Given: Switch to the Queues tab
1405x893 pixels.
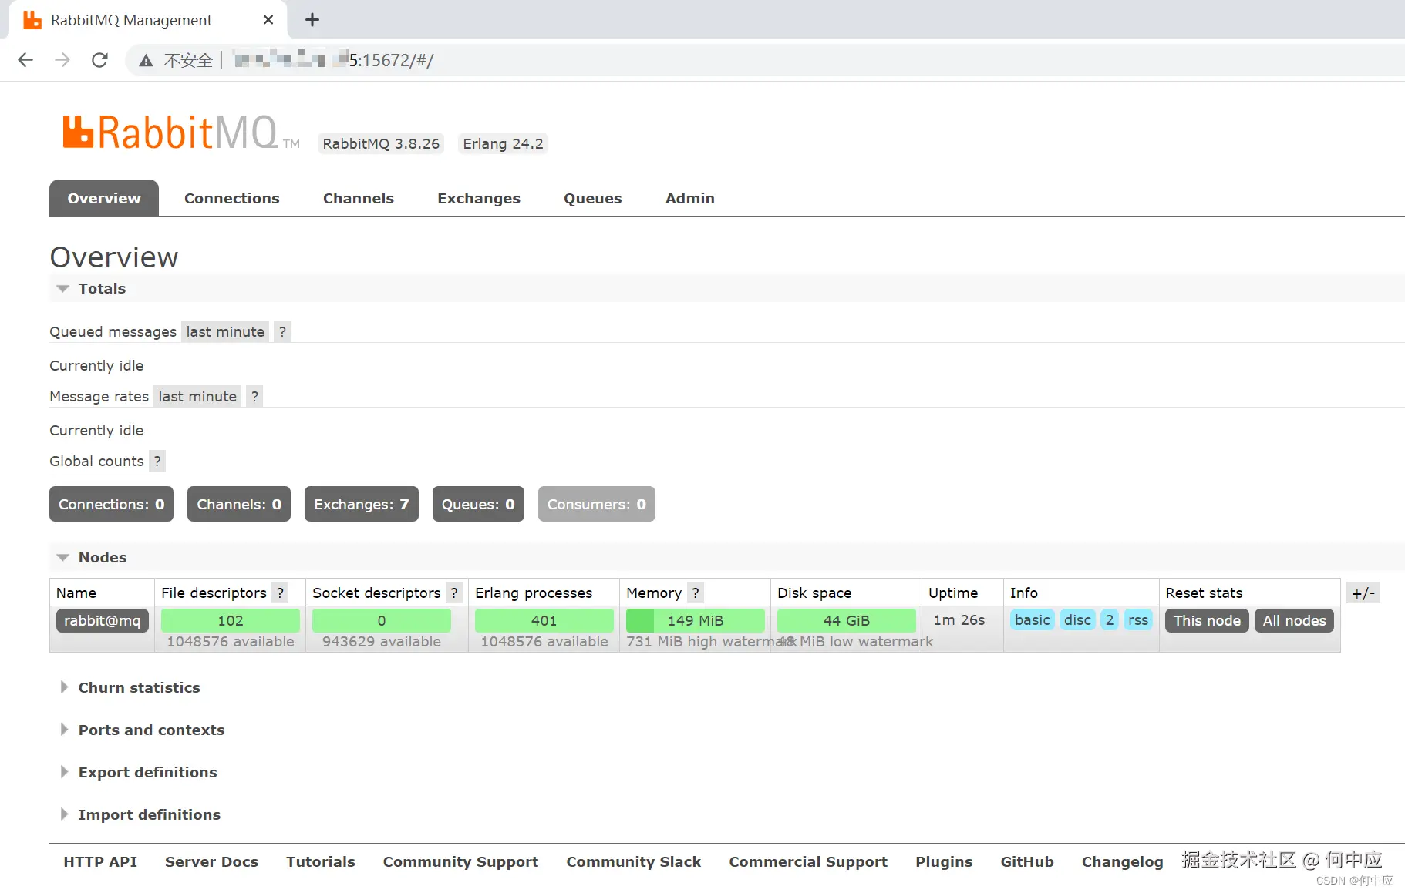Looking at the screenshot, I should [593, 198].
